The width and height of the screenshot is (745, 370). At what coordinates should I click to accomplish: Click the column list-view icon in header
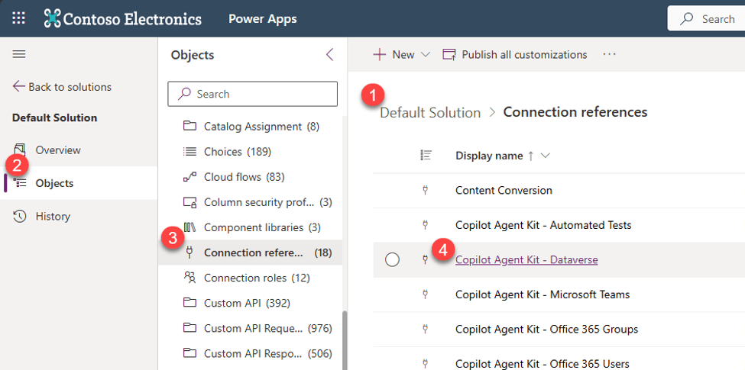426,155
